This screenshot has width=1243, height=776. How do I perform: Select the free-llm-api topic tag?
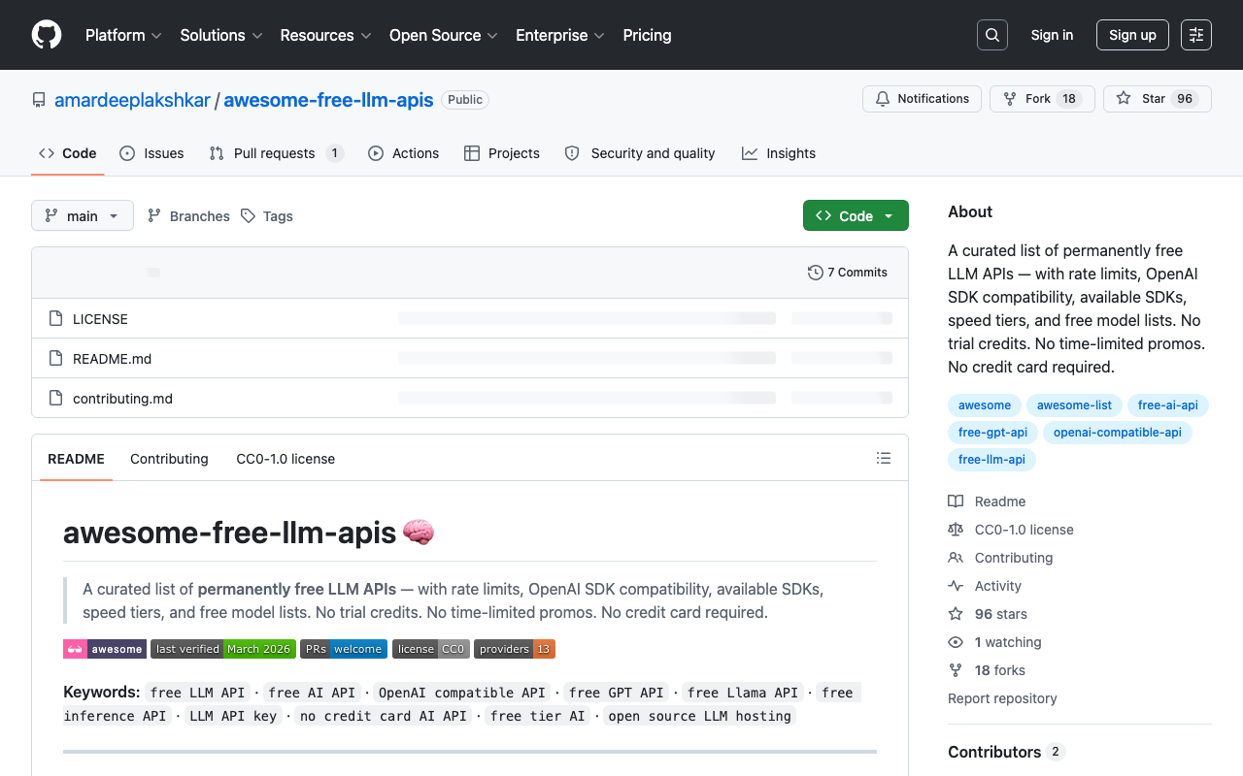pyautogui.click(x=991, y=460)
